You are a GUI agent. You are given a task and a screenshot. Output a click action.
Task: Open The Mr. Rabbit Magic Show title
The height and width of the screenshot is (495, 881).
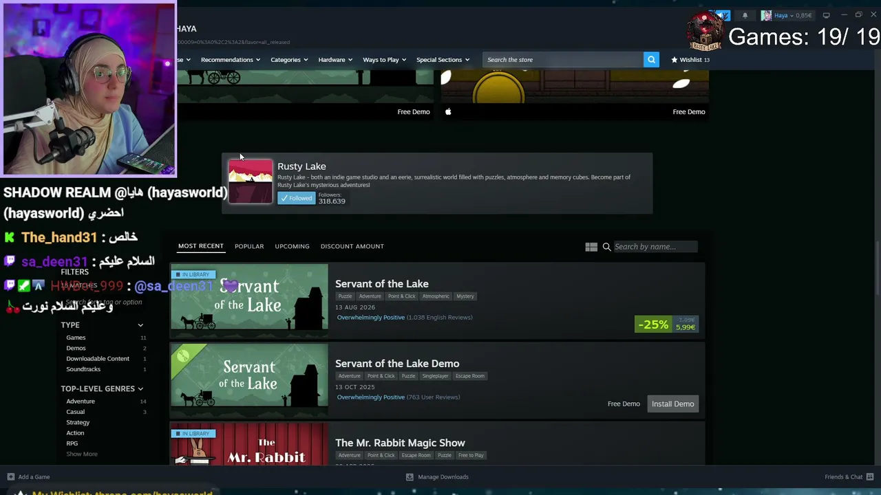(x=400, y=443)
